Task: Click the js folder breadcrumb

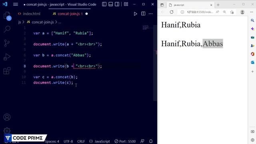Action: [x=20, y=22]
